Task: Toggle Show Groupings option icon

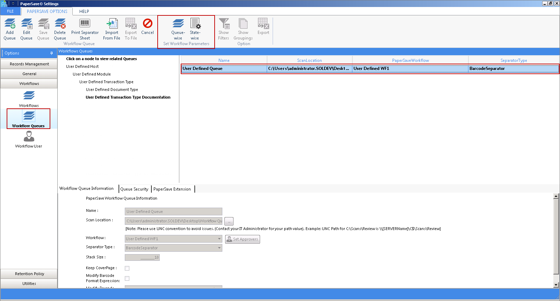Action: coord(243,24)
